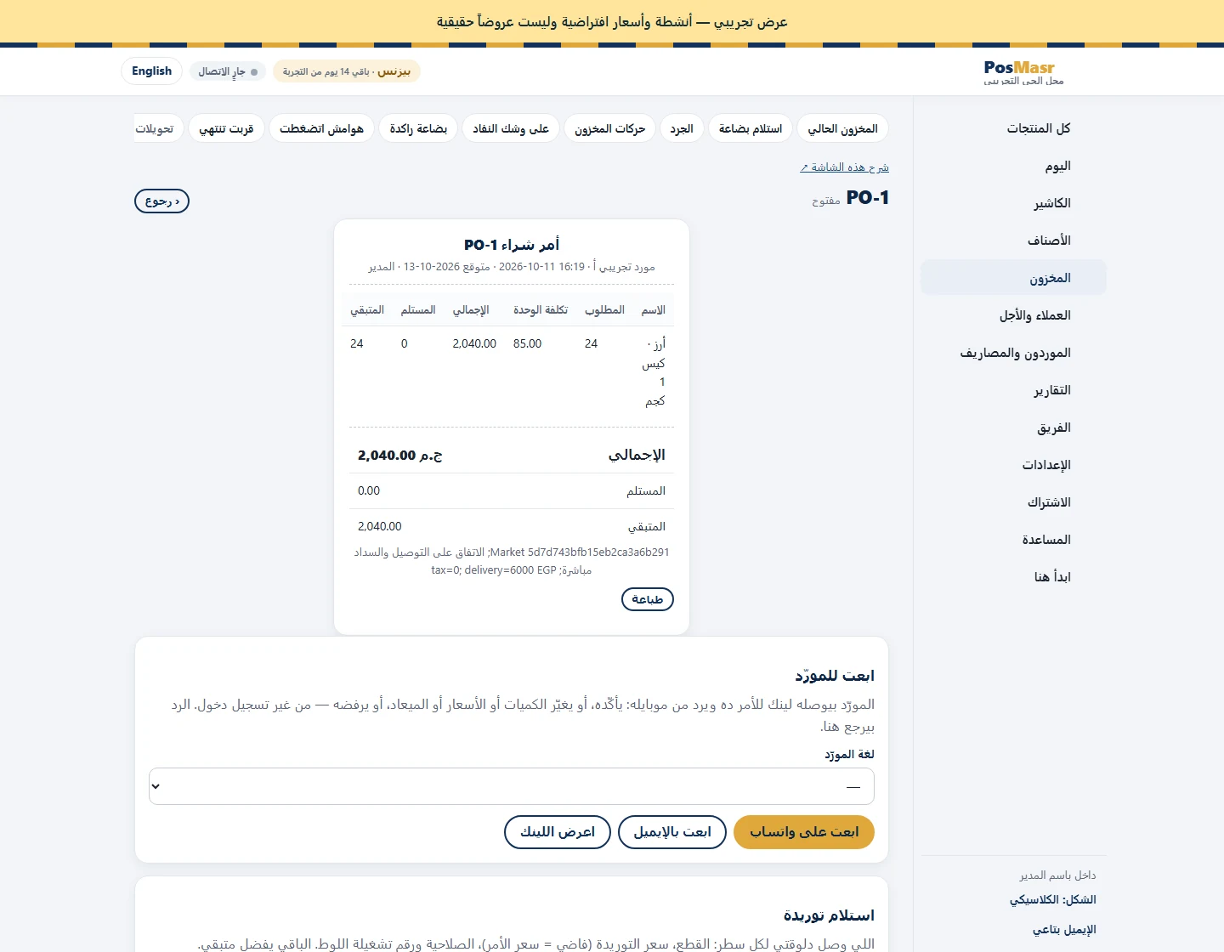Screen dimensions: 1224x952
Task: Switch language to English
Action: (151, 71)
